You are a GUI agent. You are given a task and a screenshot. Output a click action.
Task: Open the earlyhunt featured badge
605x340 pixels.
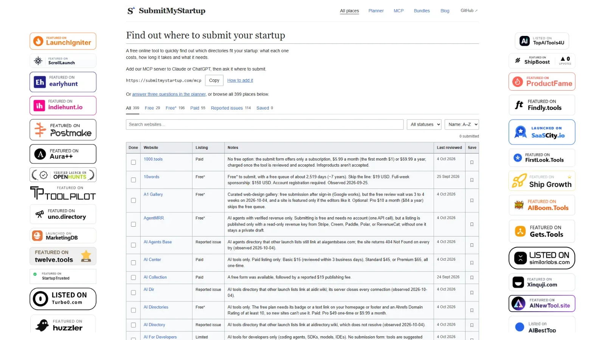coord(63,82)
